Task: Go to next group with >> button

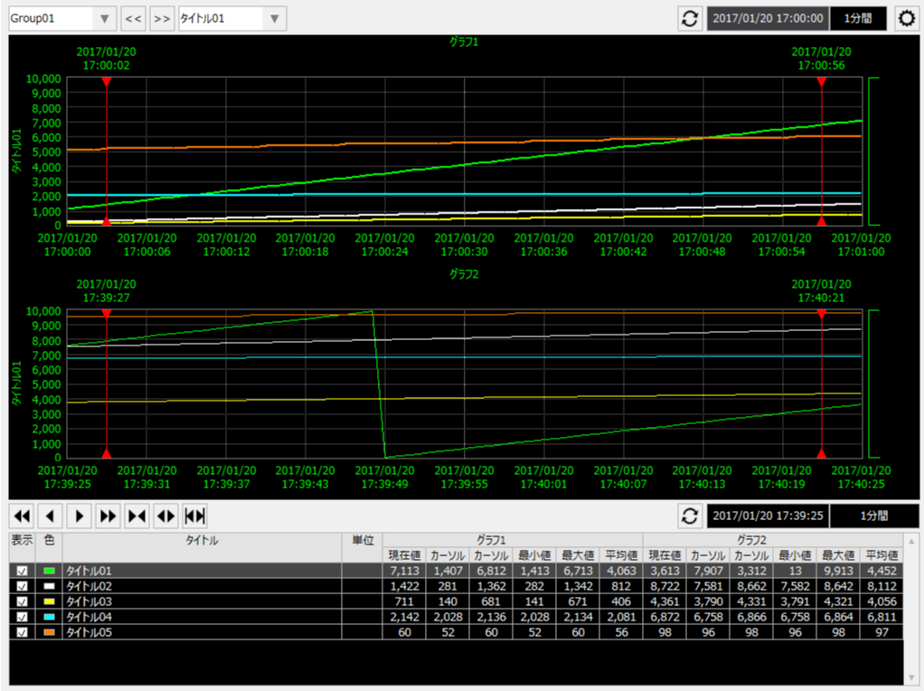Action: [162, 18]
